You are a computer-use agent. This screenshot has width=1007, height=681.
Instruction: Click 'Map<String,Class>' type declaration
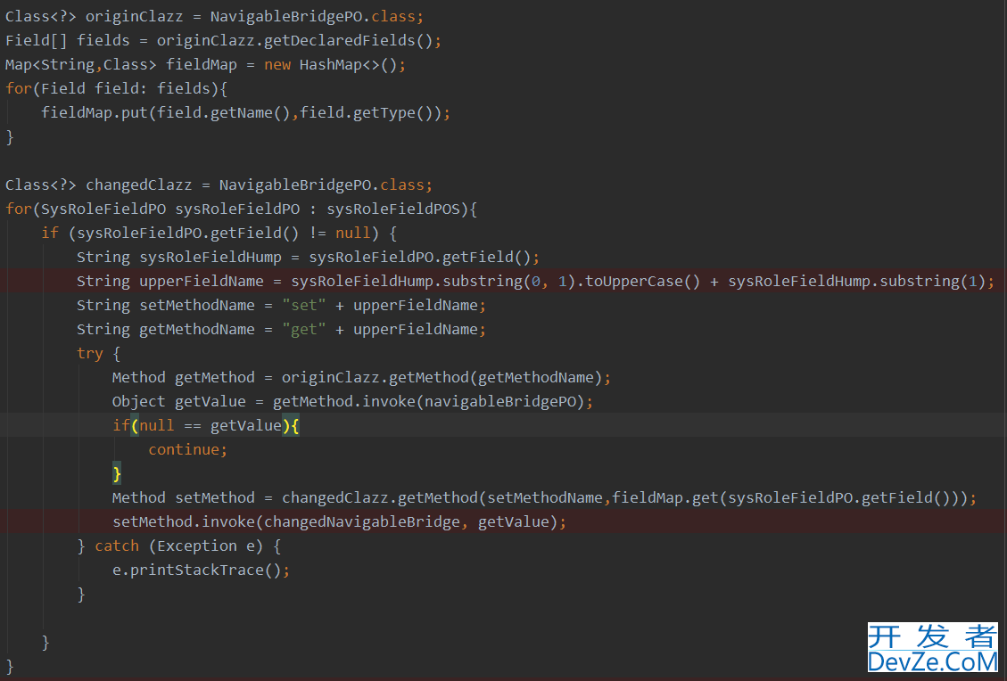[x=81, y=64]
